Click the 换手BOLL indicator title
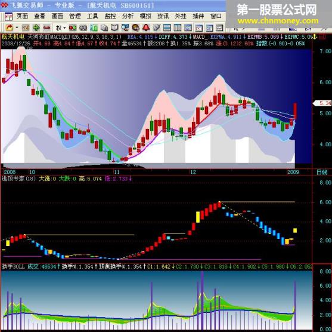Screen dimensions: 332x332 pos(13,266)
